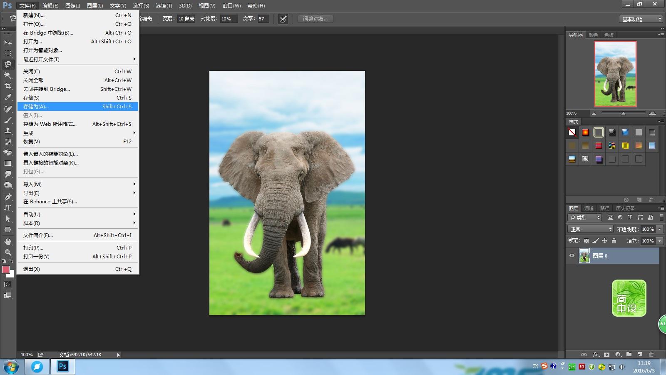
Task: Select the Crop tool in the toolbar
Action: [x=8, y=86]
